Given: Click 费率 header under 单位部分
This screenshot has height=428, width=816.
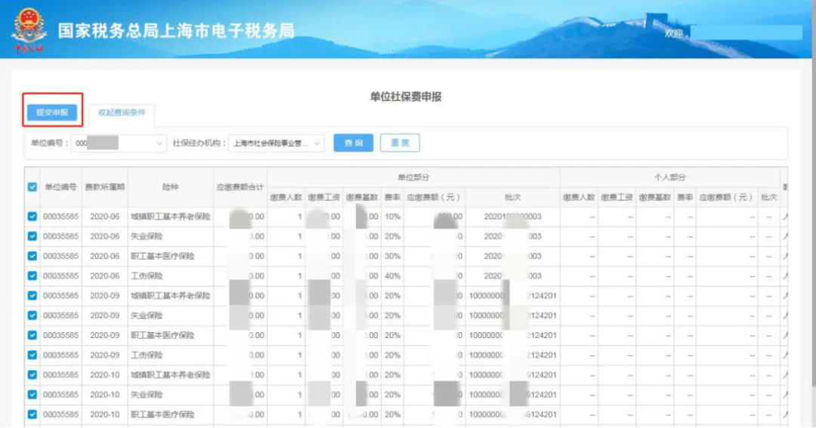Looking at the screenshot, I should pyautogui.click(x=392, y=197).
